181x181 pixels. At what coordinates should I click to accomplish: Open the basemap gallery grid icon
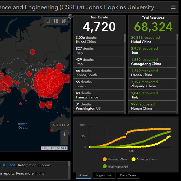coord(64,21)
